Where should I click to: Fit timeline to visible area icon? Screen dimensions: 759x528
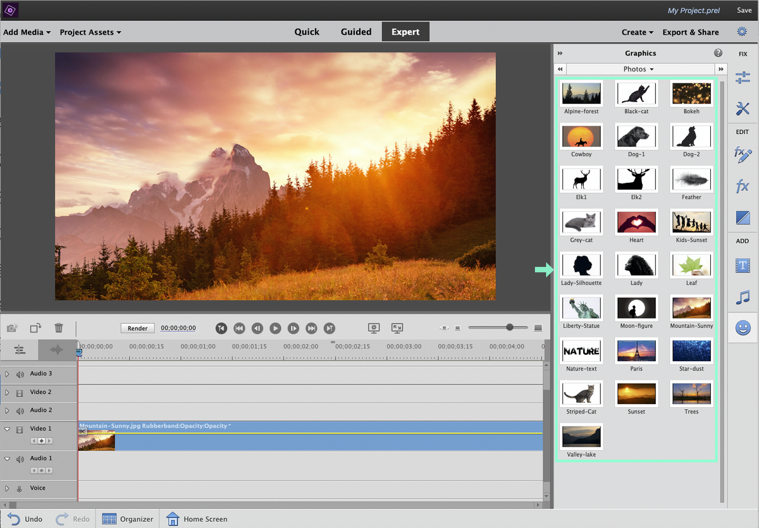click(x=444, y=328)
